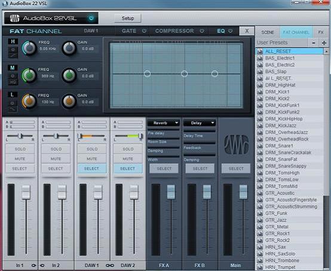Load the DRM_HighHat preset
Viewport: 331px width, 271px height.
click(x=289, y=85)
